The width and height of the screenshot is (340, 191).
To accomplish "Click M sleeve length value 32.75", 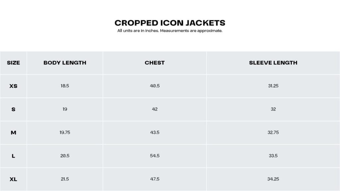I will (x=273, y=132).
